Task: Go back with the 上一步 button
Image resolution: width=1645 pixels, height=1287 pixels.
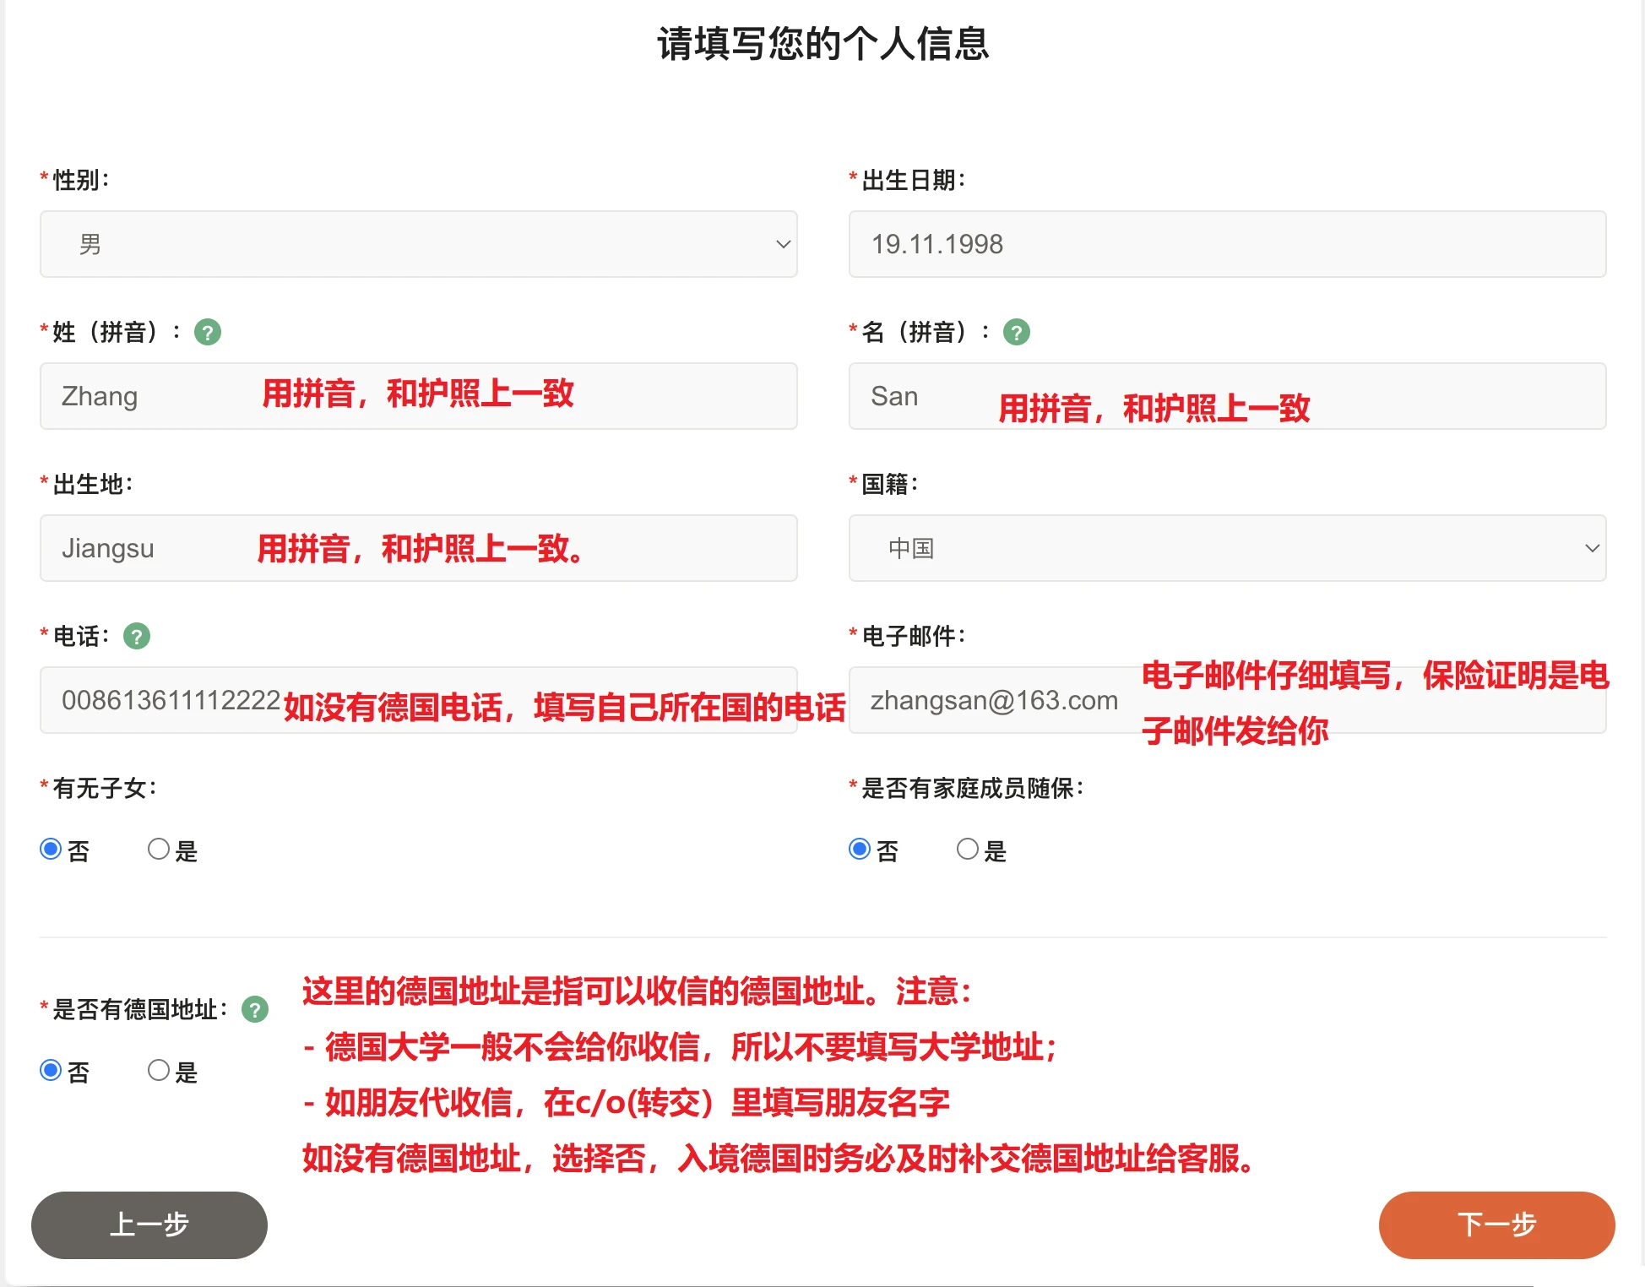Action: 149,1225
